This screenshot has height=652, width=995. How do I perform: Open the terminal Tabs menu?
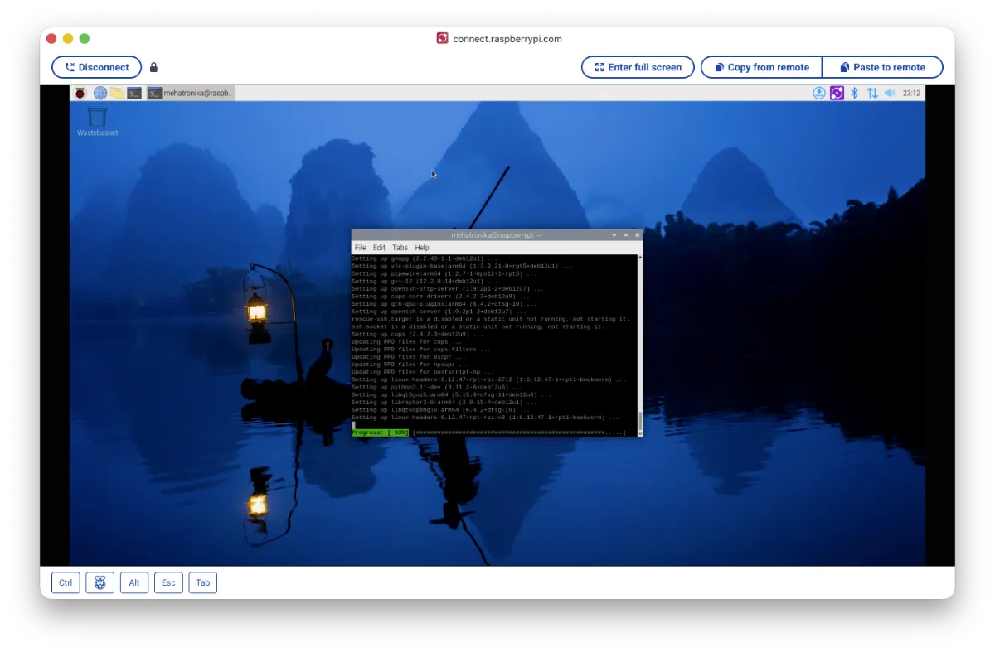point(400,248)
